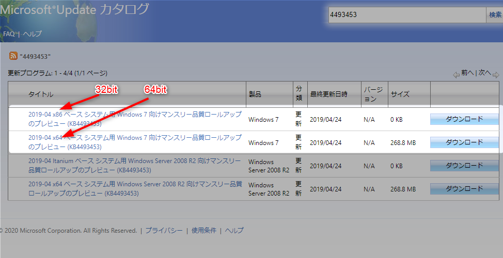Click the Microsoft Update カタログ title
503x258 pixels.
click(74, 10)
